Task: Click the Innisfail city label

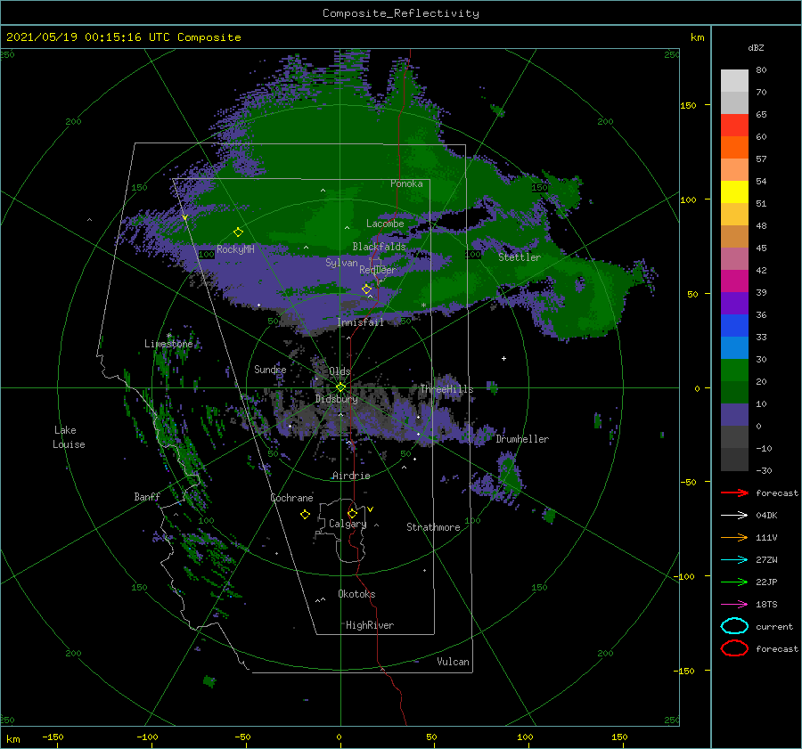Action: pyautogui.click(x=360, y=322)
